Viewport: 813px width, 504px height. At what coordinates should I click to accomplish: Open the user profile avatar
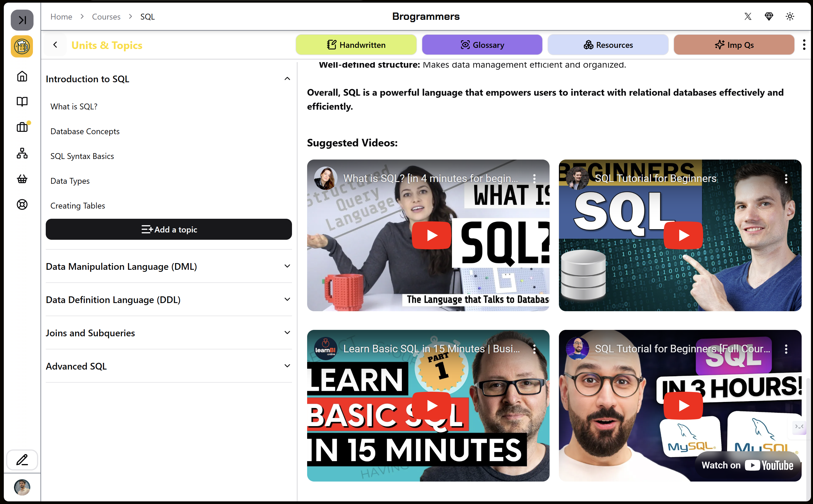pos(22,487)
